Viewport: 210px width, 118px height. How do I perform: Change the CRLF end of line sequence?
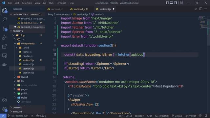[150, 116]
